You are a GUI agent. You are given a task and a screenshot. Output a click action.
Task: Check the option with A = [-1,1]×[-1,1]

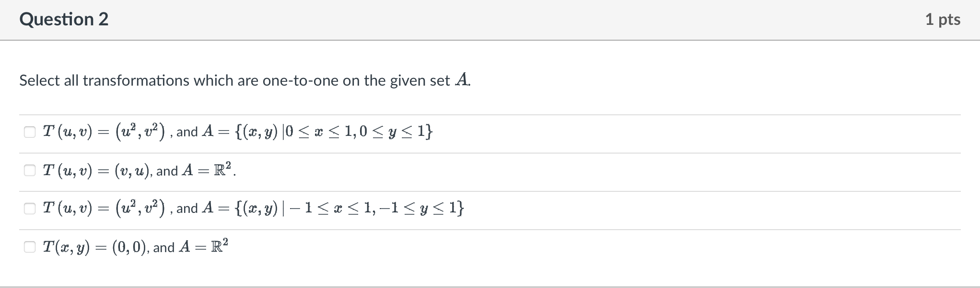(x=29, y=208)
